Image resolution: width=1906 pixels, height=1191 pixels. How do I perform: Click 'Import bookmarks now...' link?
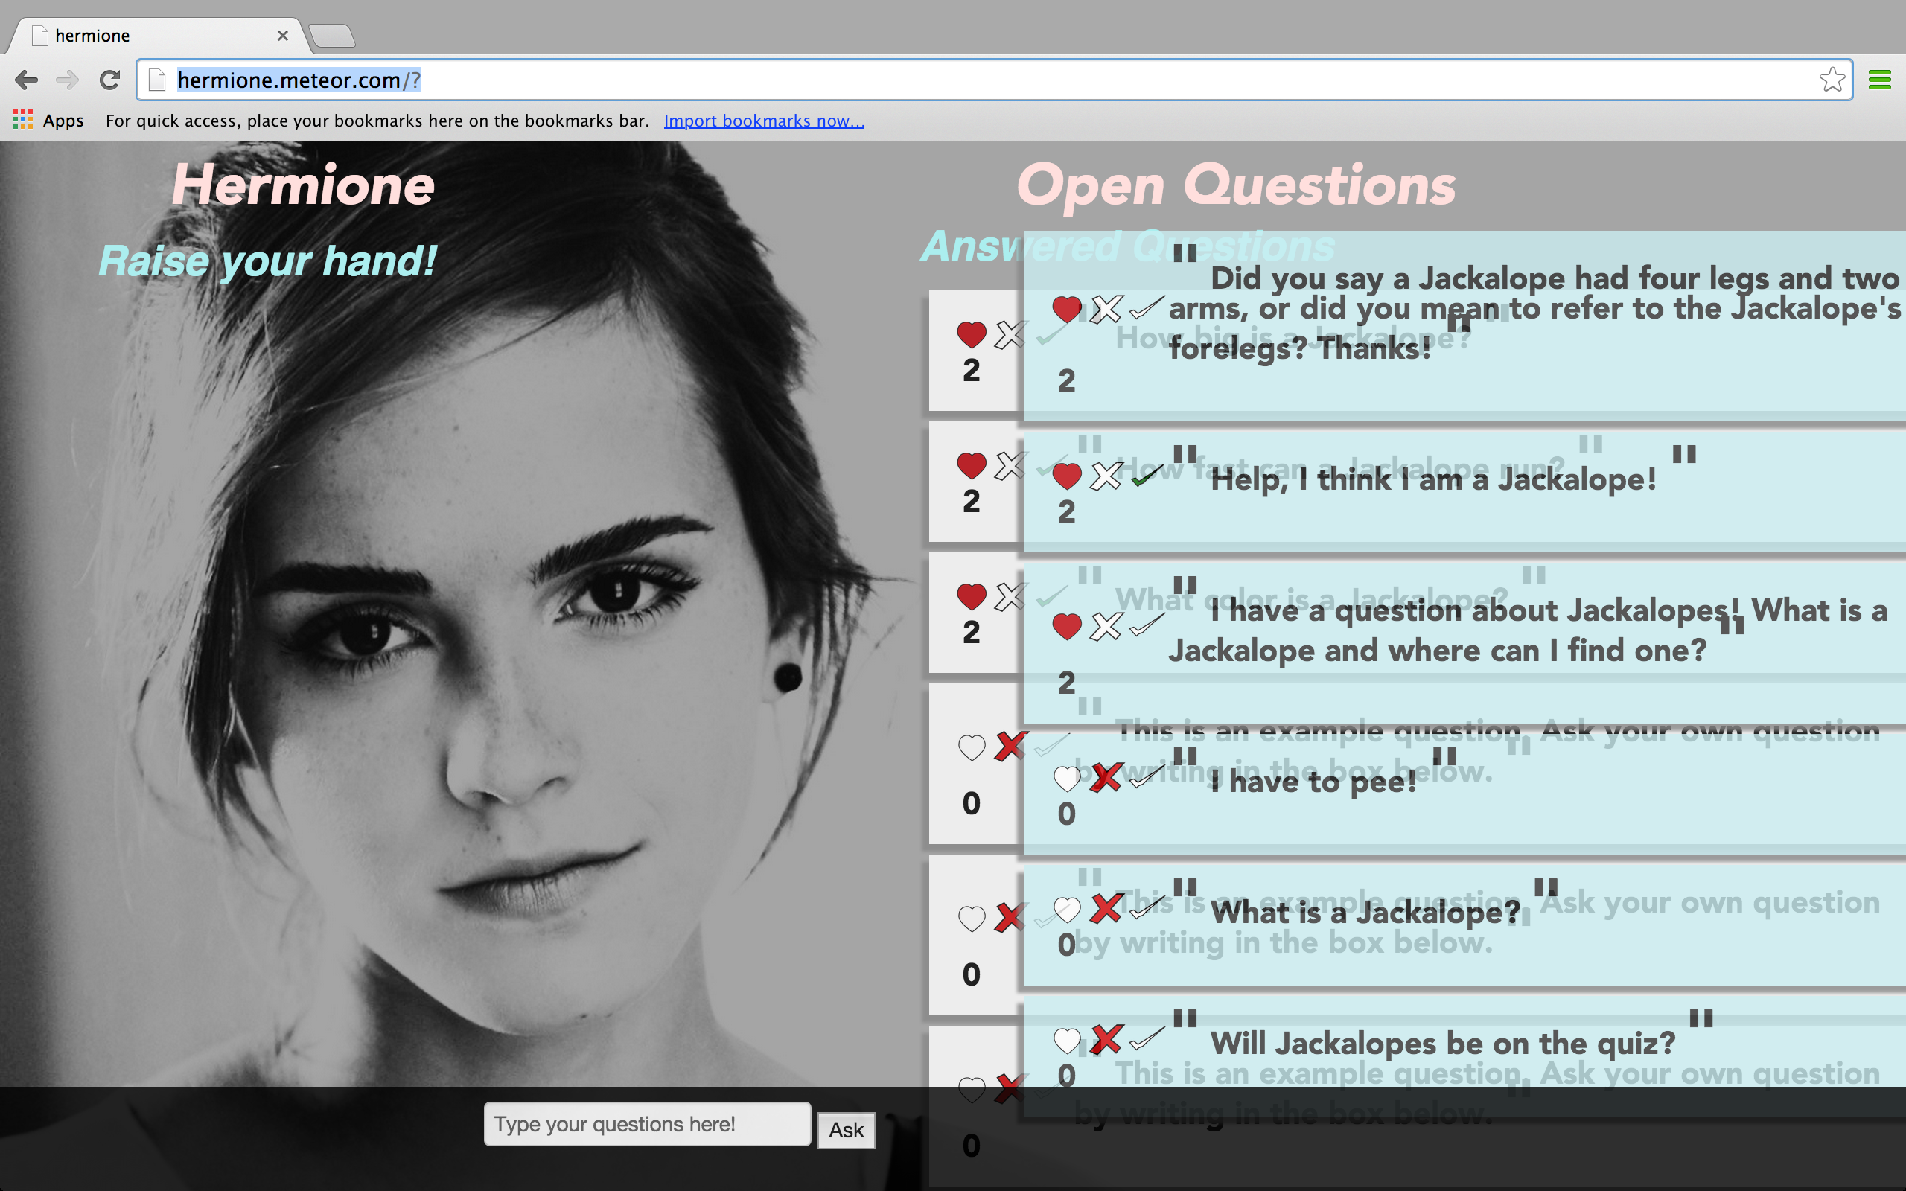[763, 121]
